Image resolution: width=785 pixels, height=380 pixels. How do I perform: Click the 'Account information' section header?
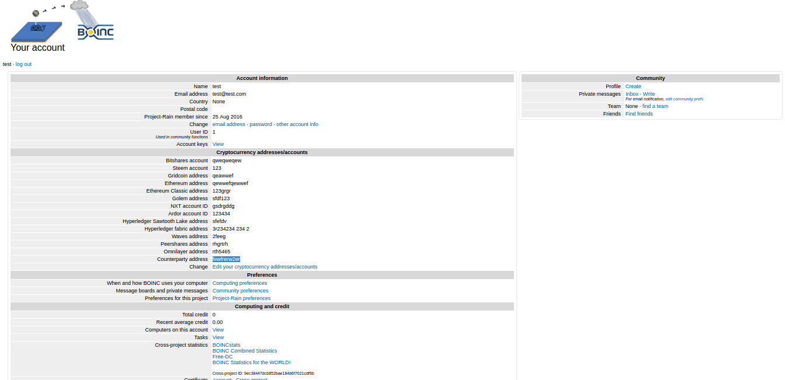(262, 78)
